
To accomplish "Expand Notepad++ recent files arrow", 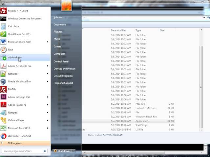I will coord(47,74).
